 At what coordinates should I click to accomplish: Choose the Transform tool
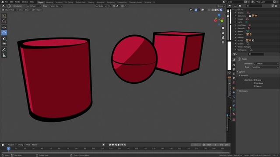pyautogui.click(x=4, y=44)
